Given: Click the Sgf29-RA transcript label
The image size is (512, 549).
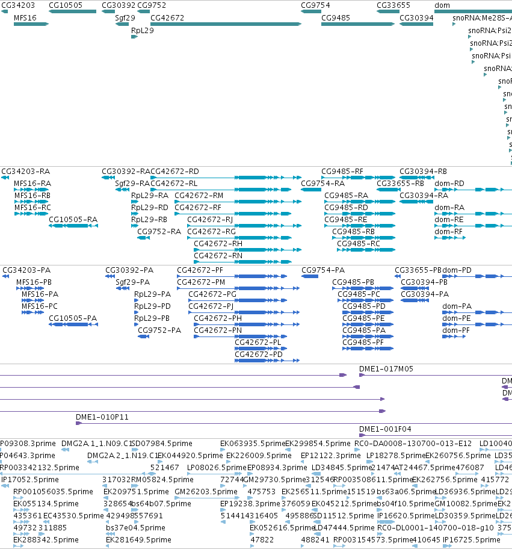Looking at the screenshot, I should click(x=132, y=184).
